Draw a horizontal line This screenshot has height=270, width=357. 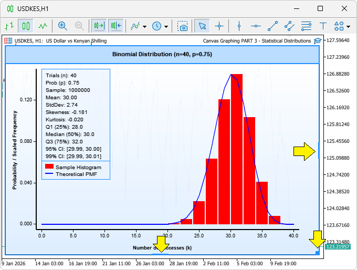coord(256,25)
